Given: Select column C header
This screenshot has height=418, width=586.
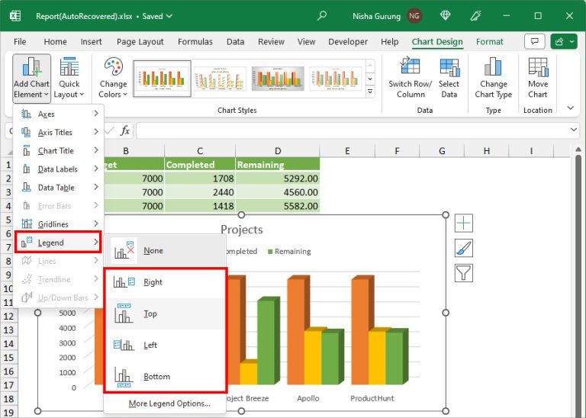Looking at the screenshot, I should [200, 151].
